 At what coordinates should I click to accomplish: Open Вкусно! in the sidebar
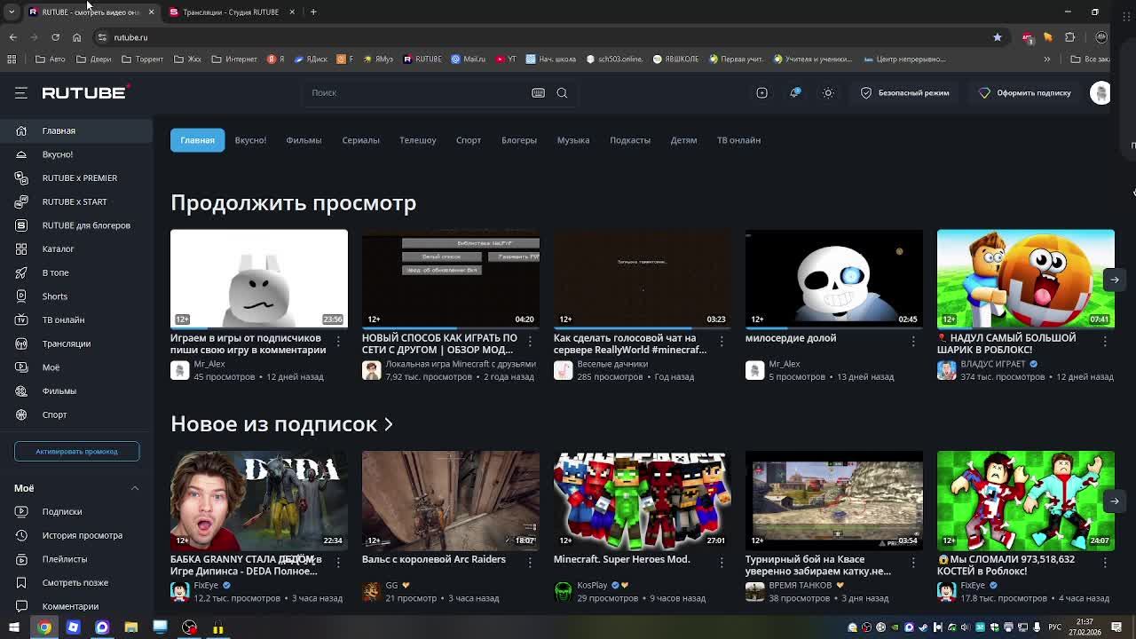76,154
